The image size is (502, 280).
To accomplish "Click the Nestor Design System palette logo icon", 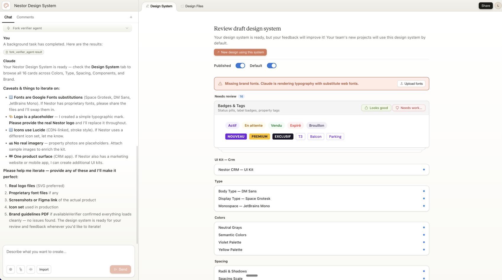I will (x=6, y=6).
